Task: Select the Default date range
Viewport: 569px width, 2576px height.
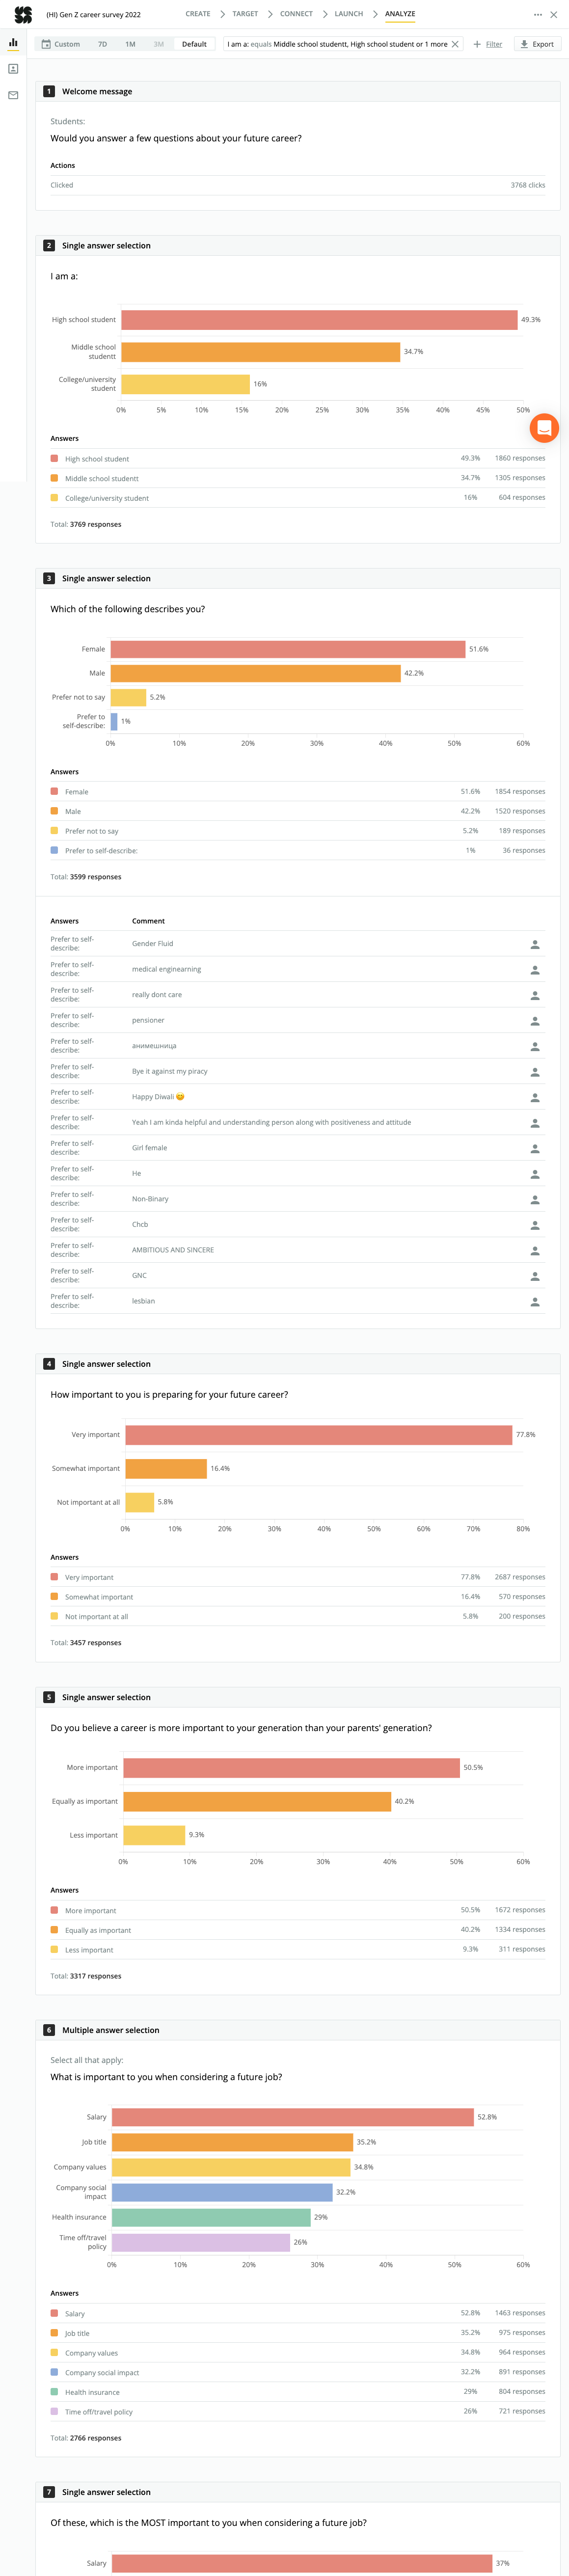Action: pyautogui.click(x=194, y=44)
